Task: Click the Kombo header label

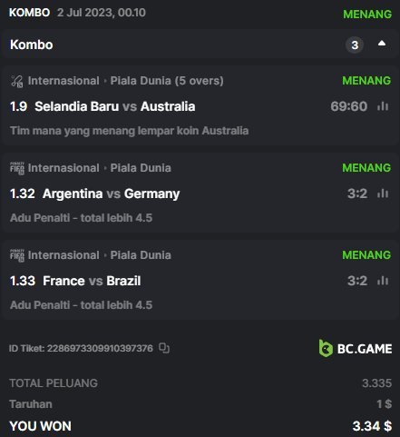Action: tap(32, 45)
